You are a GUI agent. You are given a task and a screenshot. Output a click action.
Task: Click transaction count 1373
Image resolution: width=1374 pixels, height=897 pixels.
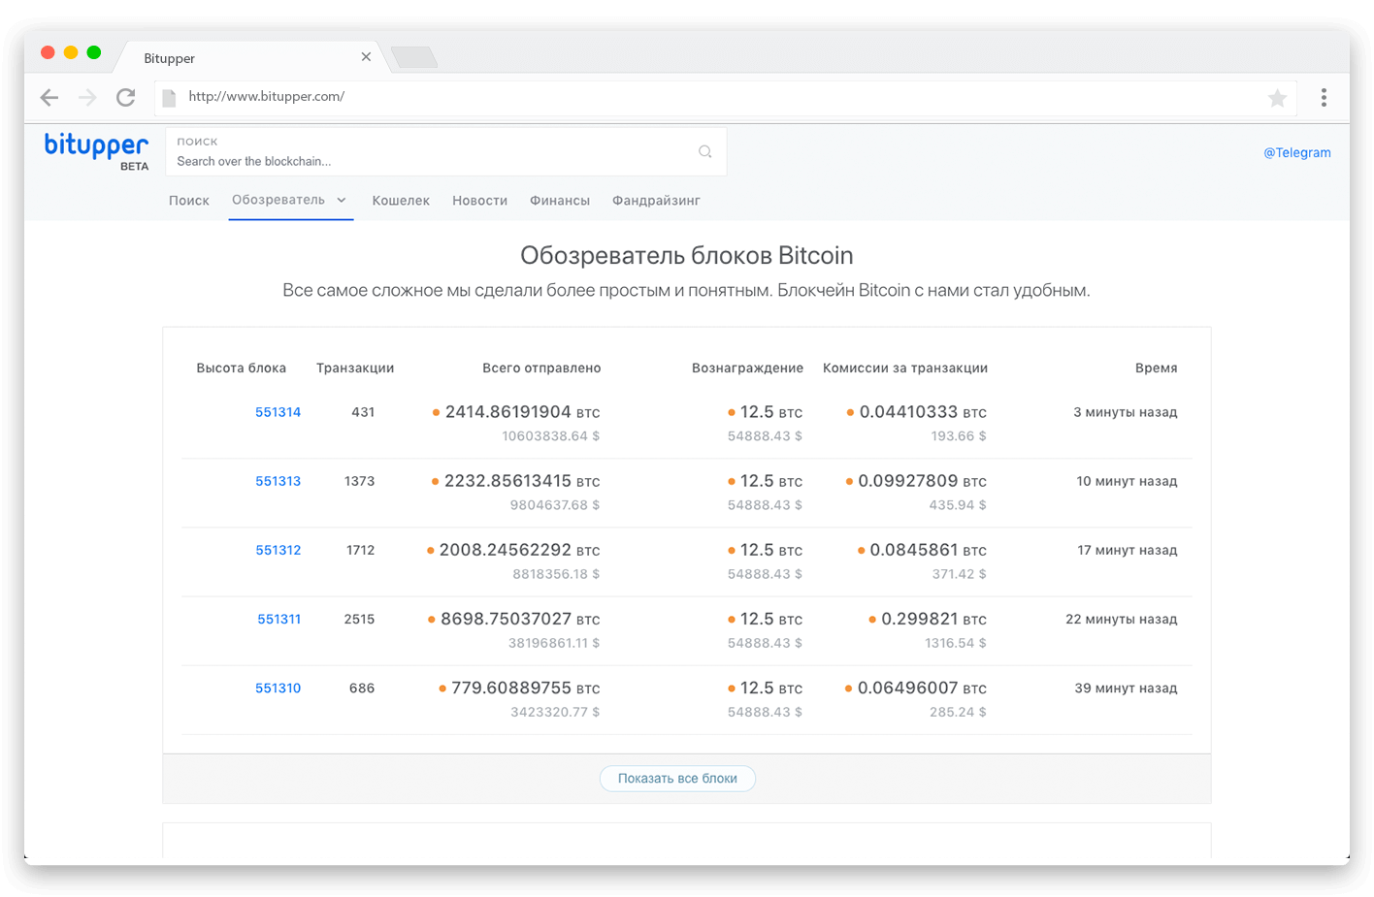point(359,481)
